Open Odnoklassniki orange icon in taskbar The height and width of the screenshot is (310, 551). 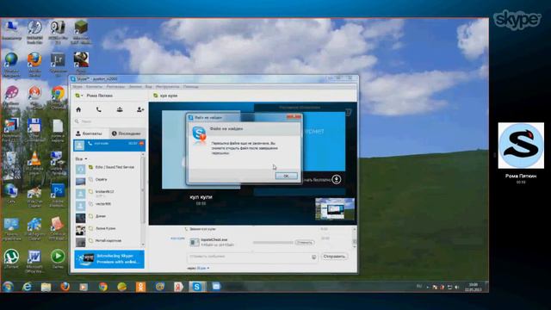click(x=140, y=287)
